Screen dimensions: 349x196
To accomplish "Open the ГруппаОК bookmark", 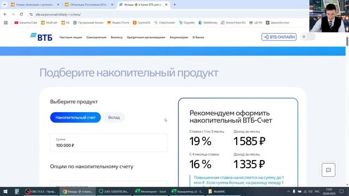I will click(x=142, y=23).
